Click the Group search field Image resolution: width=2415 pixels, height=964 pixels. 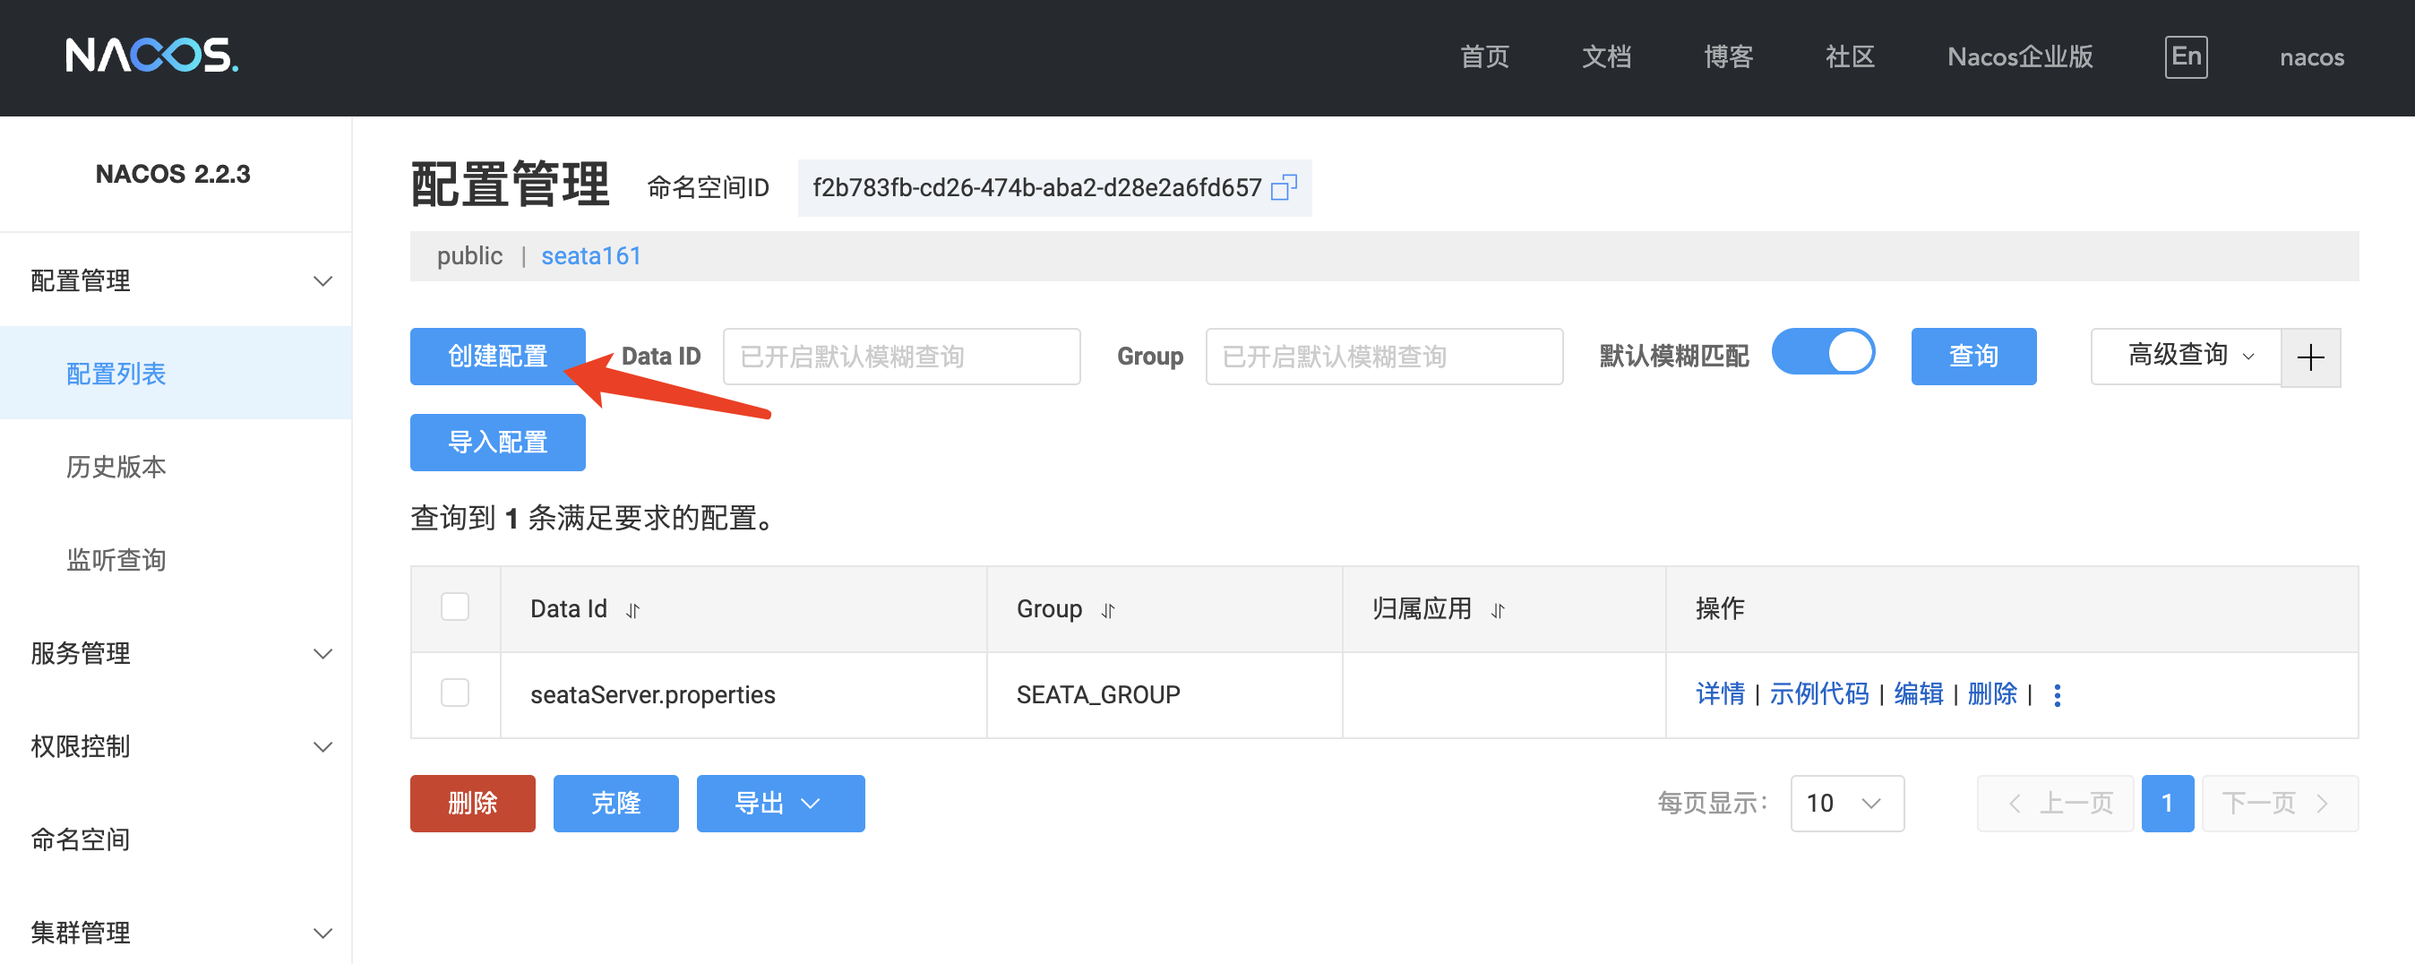coord(1384,357)
